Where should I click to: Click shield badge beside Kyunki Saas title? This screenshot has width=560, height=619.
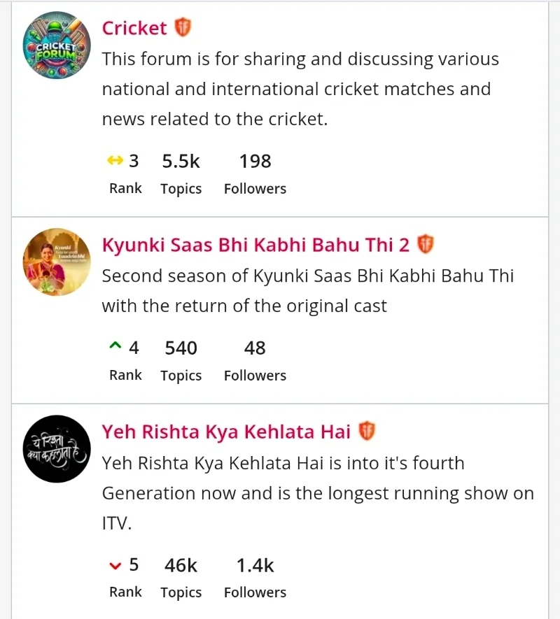point(426,245)
